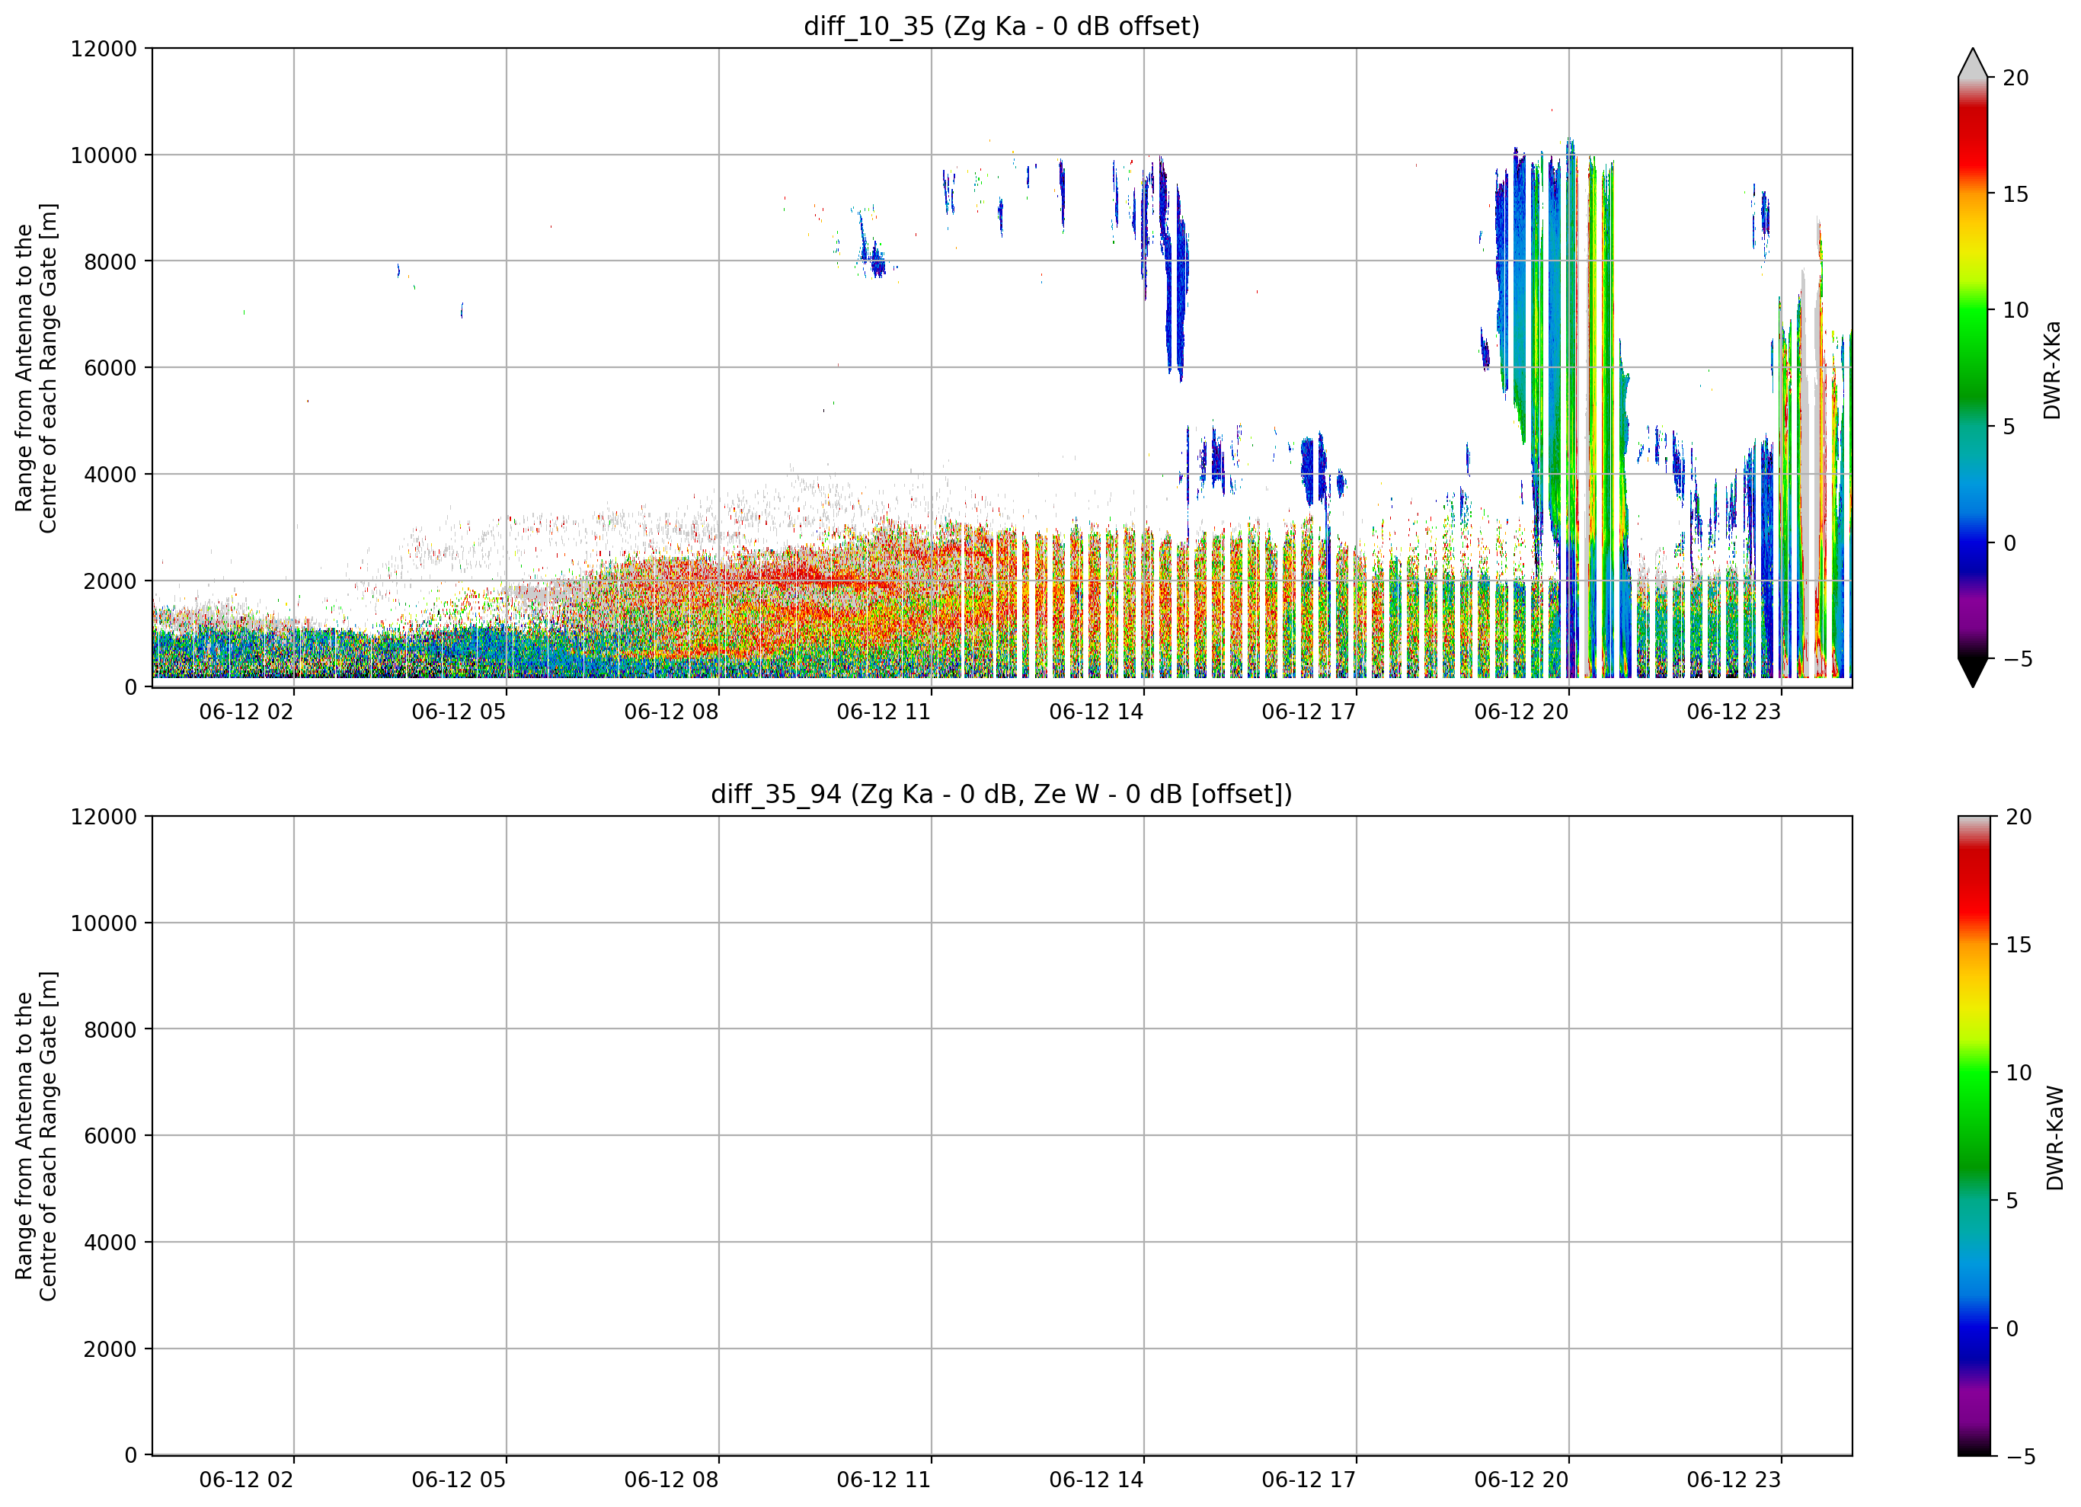Click the top plot x tick 06-12 11

pyautogui.click(x=884, y=712)
